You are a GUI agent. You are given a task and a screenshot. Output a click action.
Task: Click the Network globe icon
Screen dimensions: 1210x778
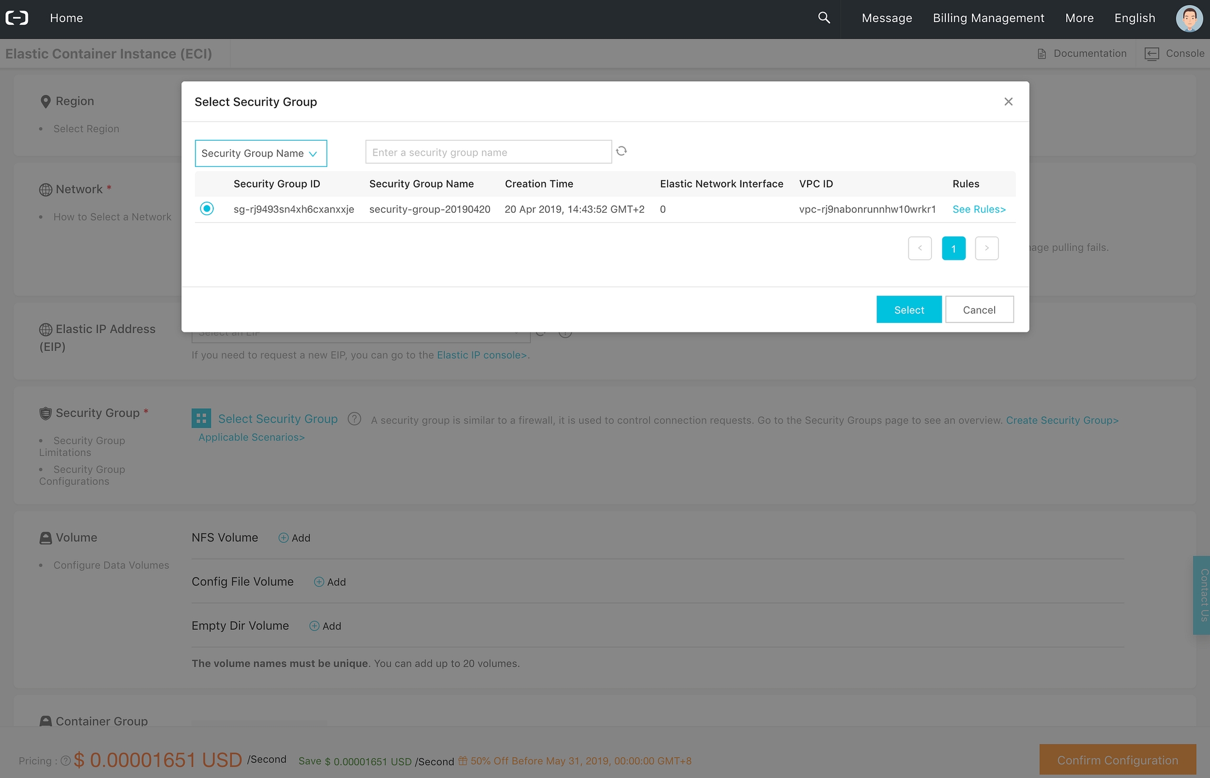46,190
